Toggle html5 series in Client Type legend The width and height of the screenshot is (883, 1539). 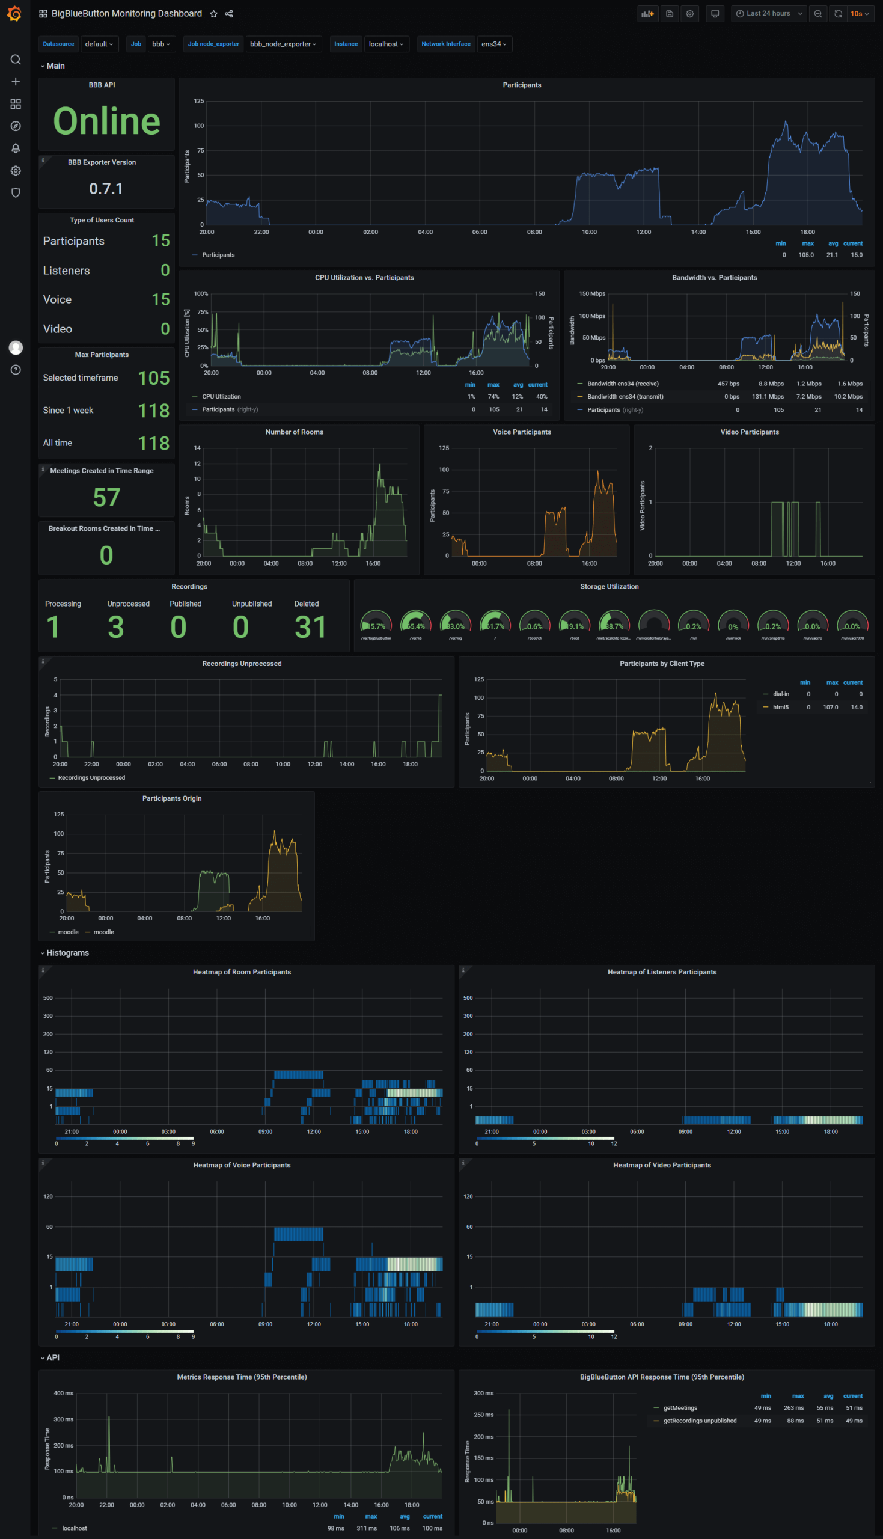780,708
